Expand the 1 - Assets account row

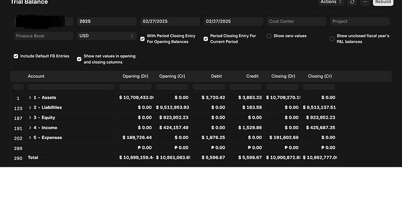pyautogui.click(x=30, y=98)
